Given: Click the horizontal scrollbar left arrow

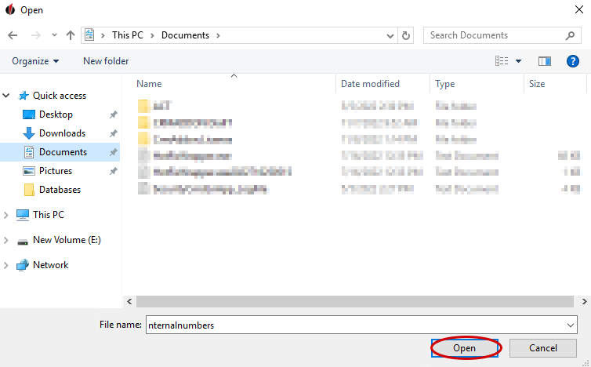Looking at the screenshot, I should click(129, 301).
